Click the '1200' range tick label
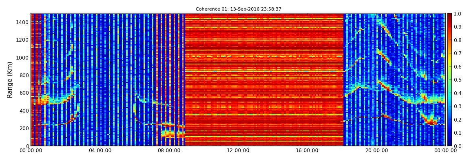 click(x=23, y=40)
